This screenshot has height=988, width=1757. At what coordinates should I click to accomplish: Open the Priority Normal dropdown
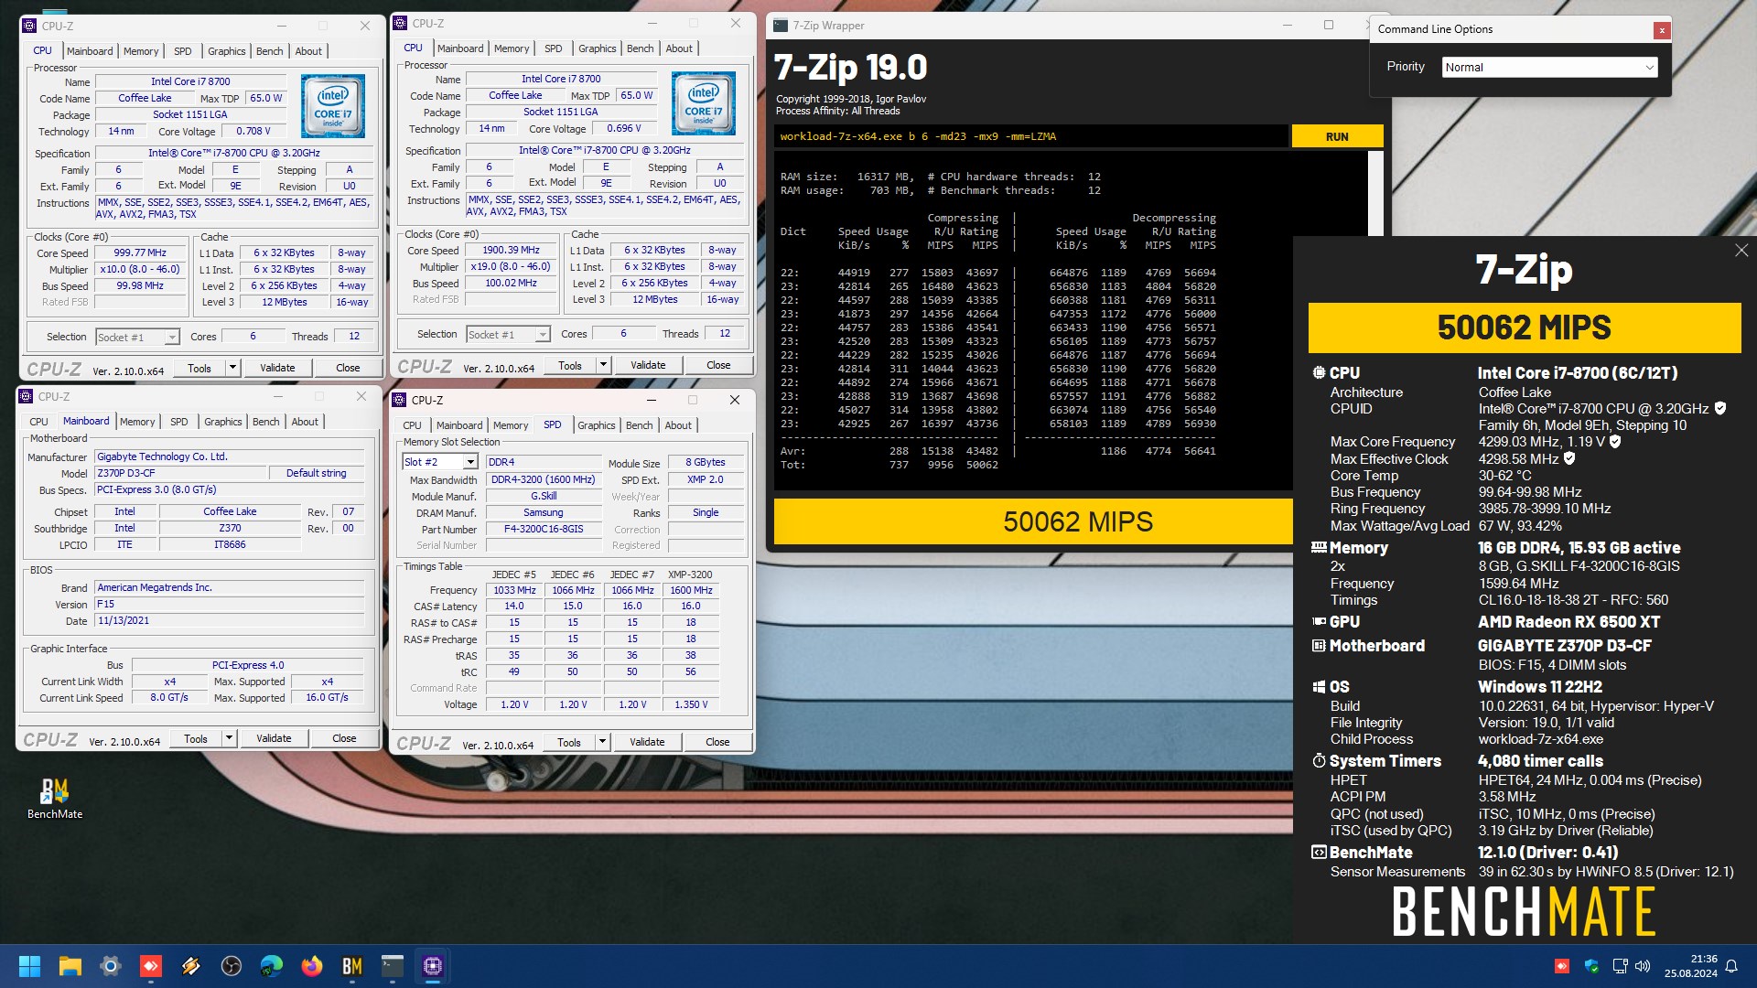tap(1549, 67)
